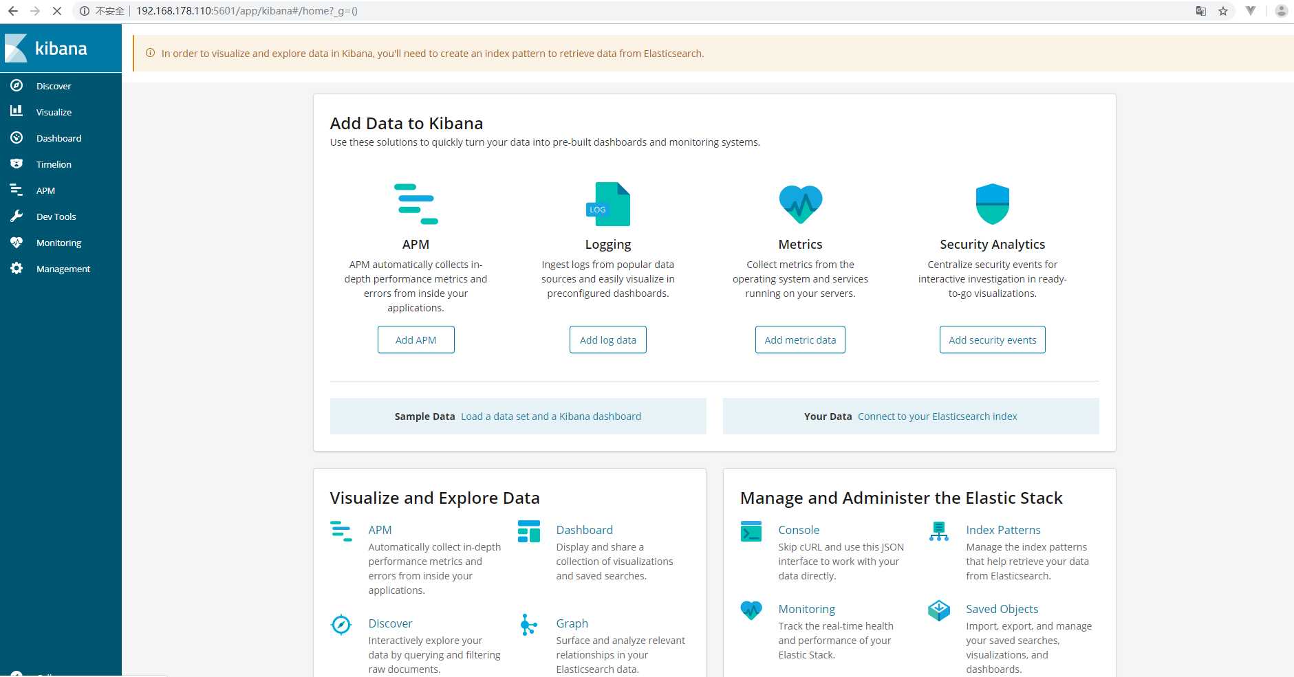Click the Logging heading in Add Data

[608, 244]
